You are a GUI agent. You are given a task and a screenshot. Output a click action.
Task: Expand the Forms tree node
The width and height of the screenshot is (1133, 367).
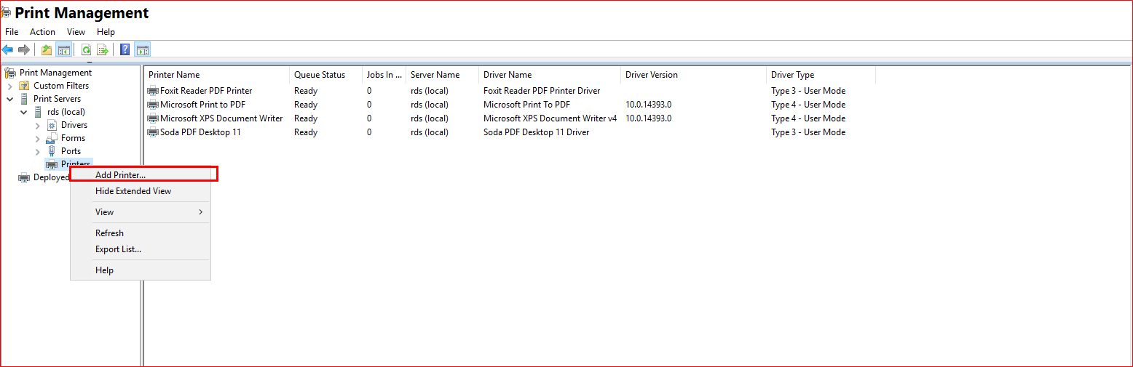(38, 138)
